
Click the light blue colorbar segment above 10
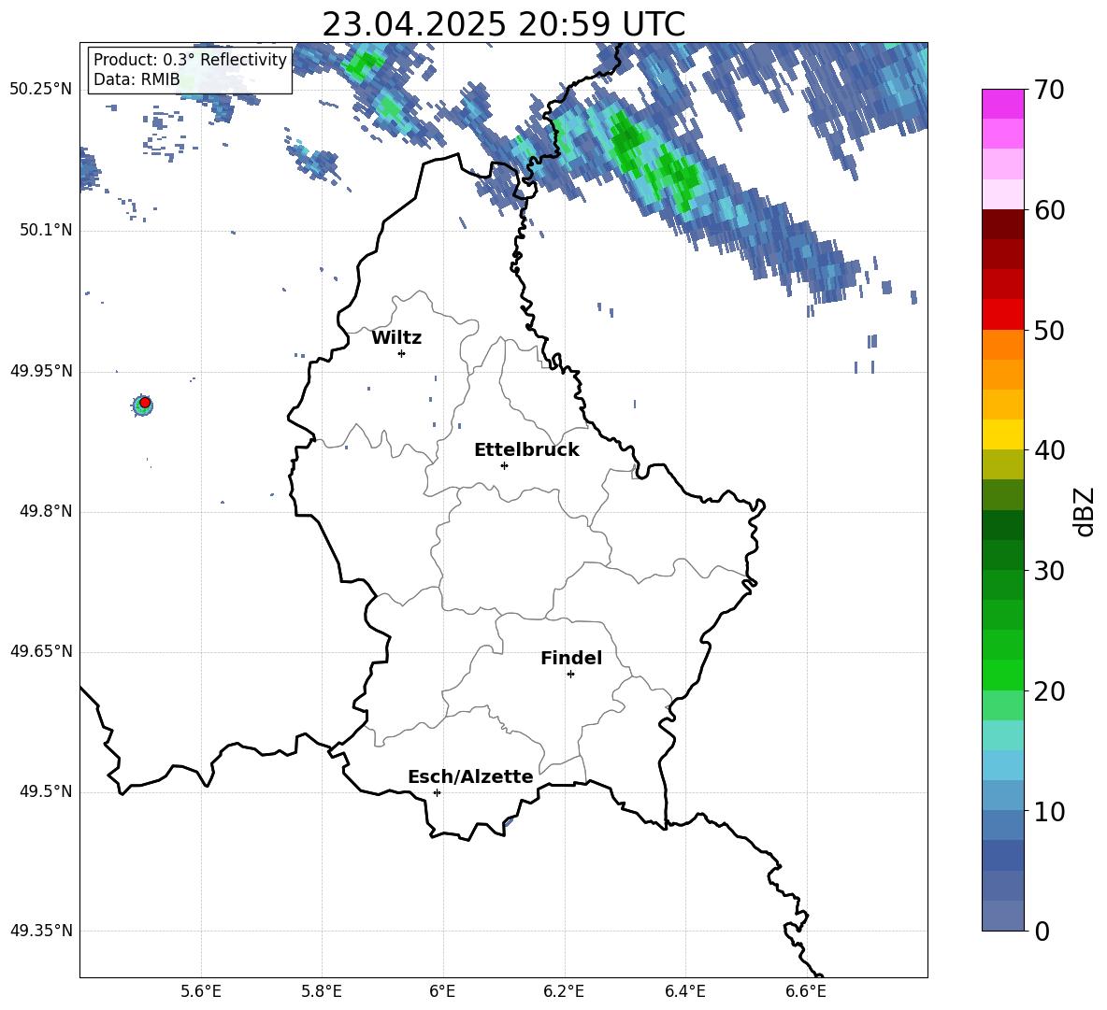pyautogui.click(x=1003, y=765)
